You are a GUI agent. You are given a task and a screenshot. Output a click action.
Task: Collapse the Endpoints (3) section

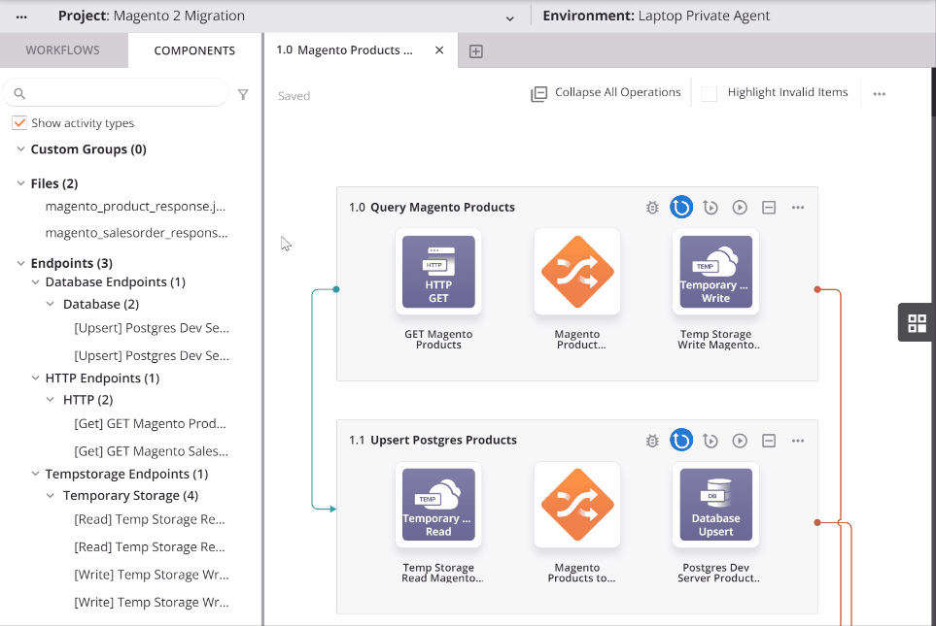pyautogui.click(x=20, y=263)
